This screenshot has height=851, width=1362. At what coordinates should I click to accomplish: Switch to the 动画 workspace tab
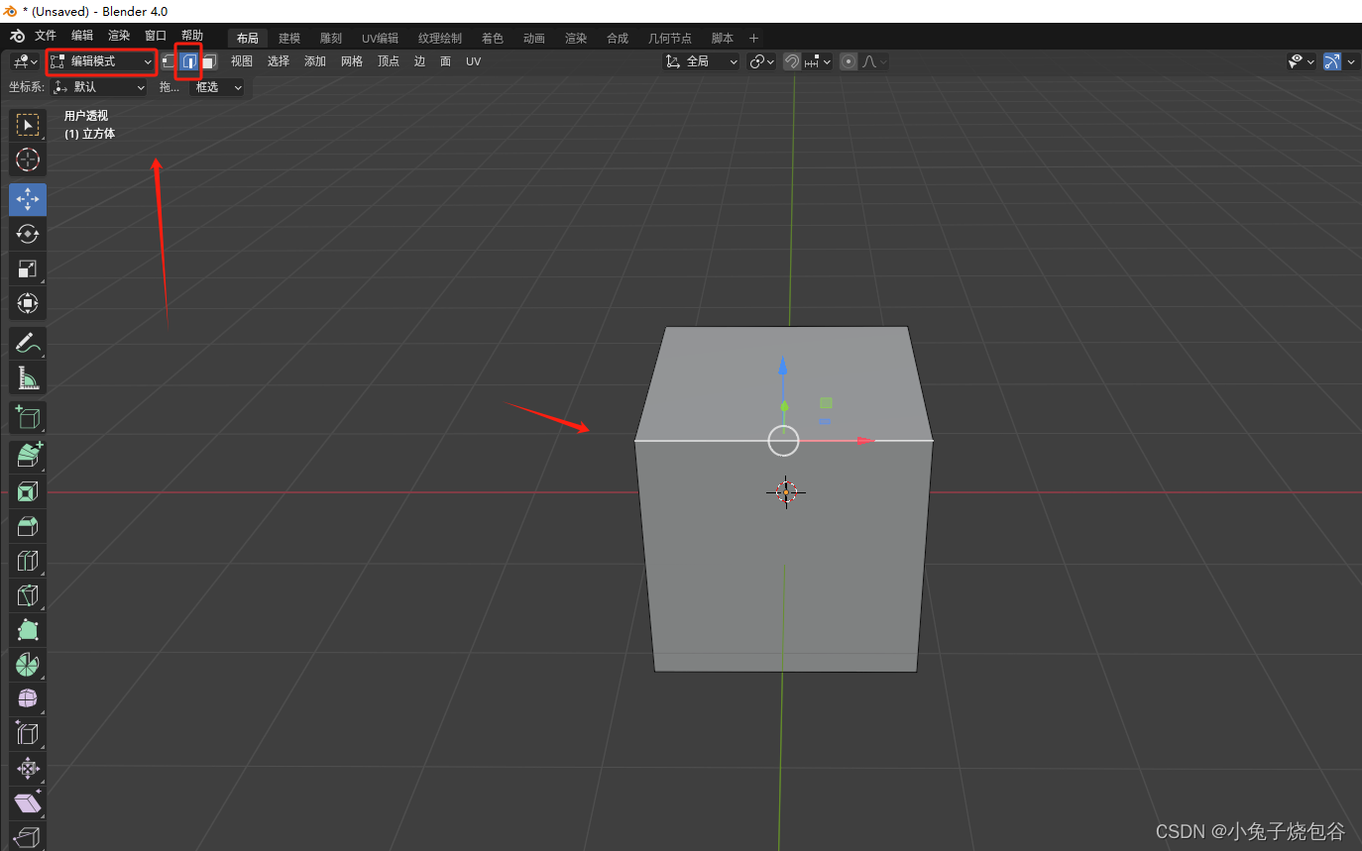point(534,39)
